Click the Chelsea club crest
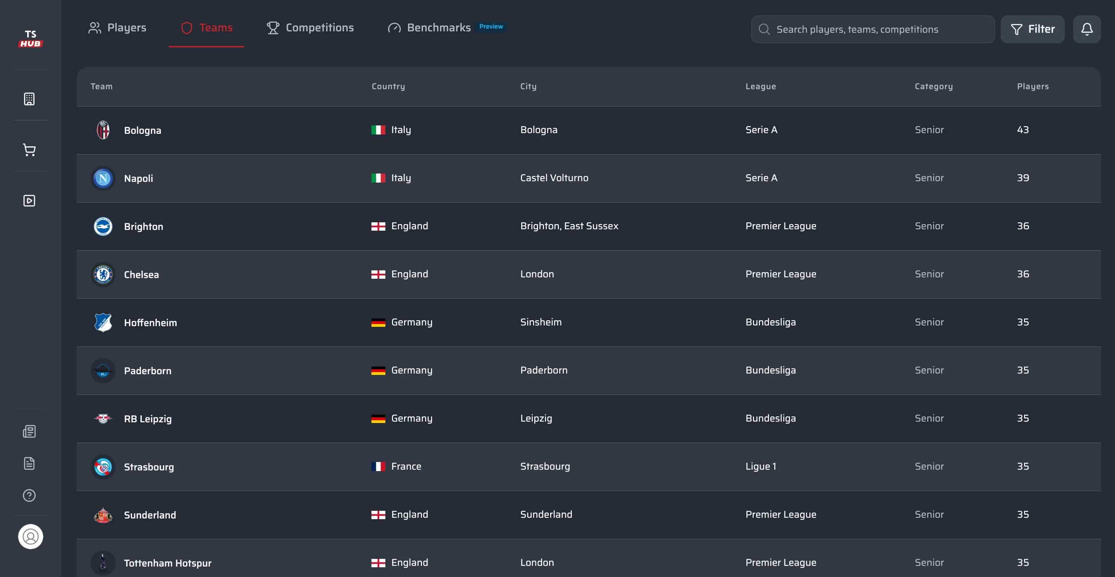Viewport: 1115px width, 577px height. pos(103,274)
